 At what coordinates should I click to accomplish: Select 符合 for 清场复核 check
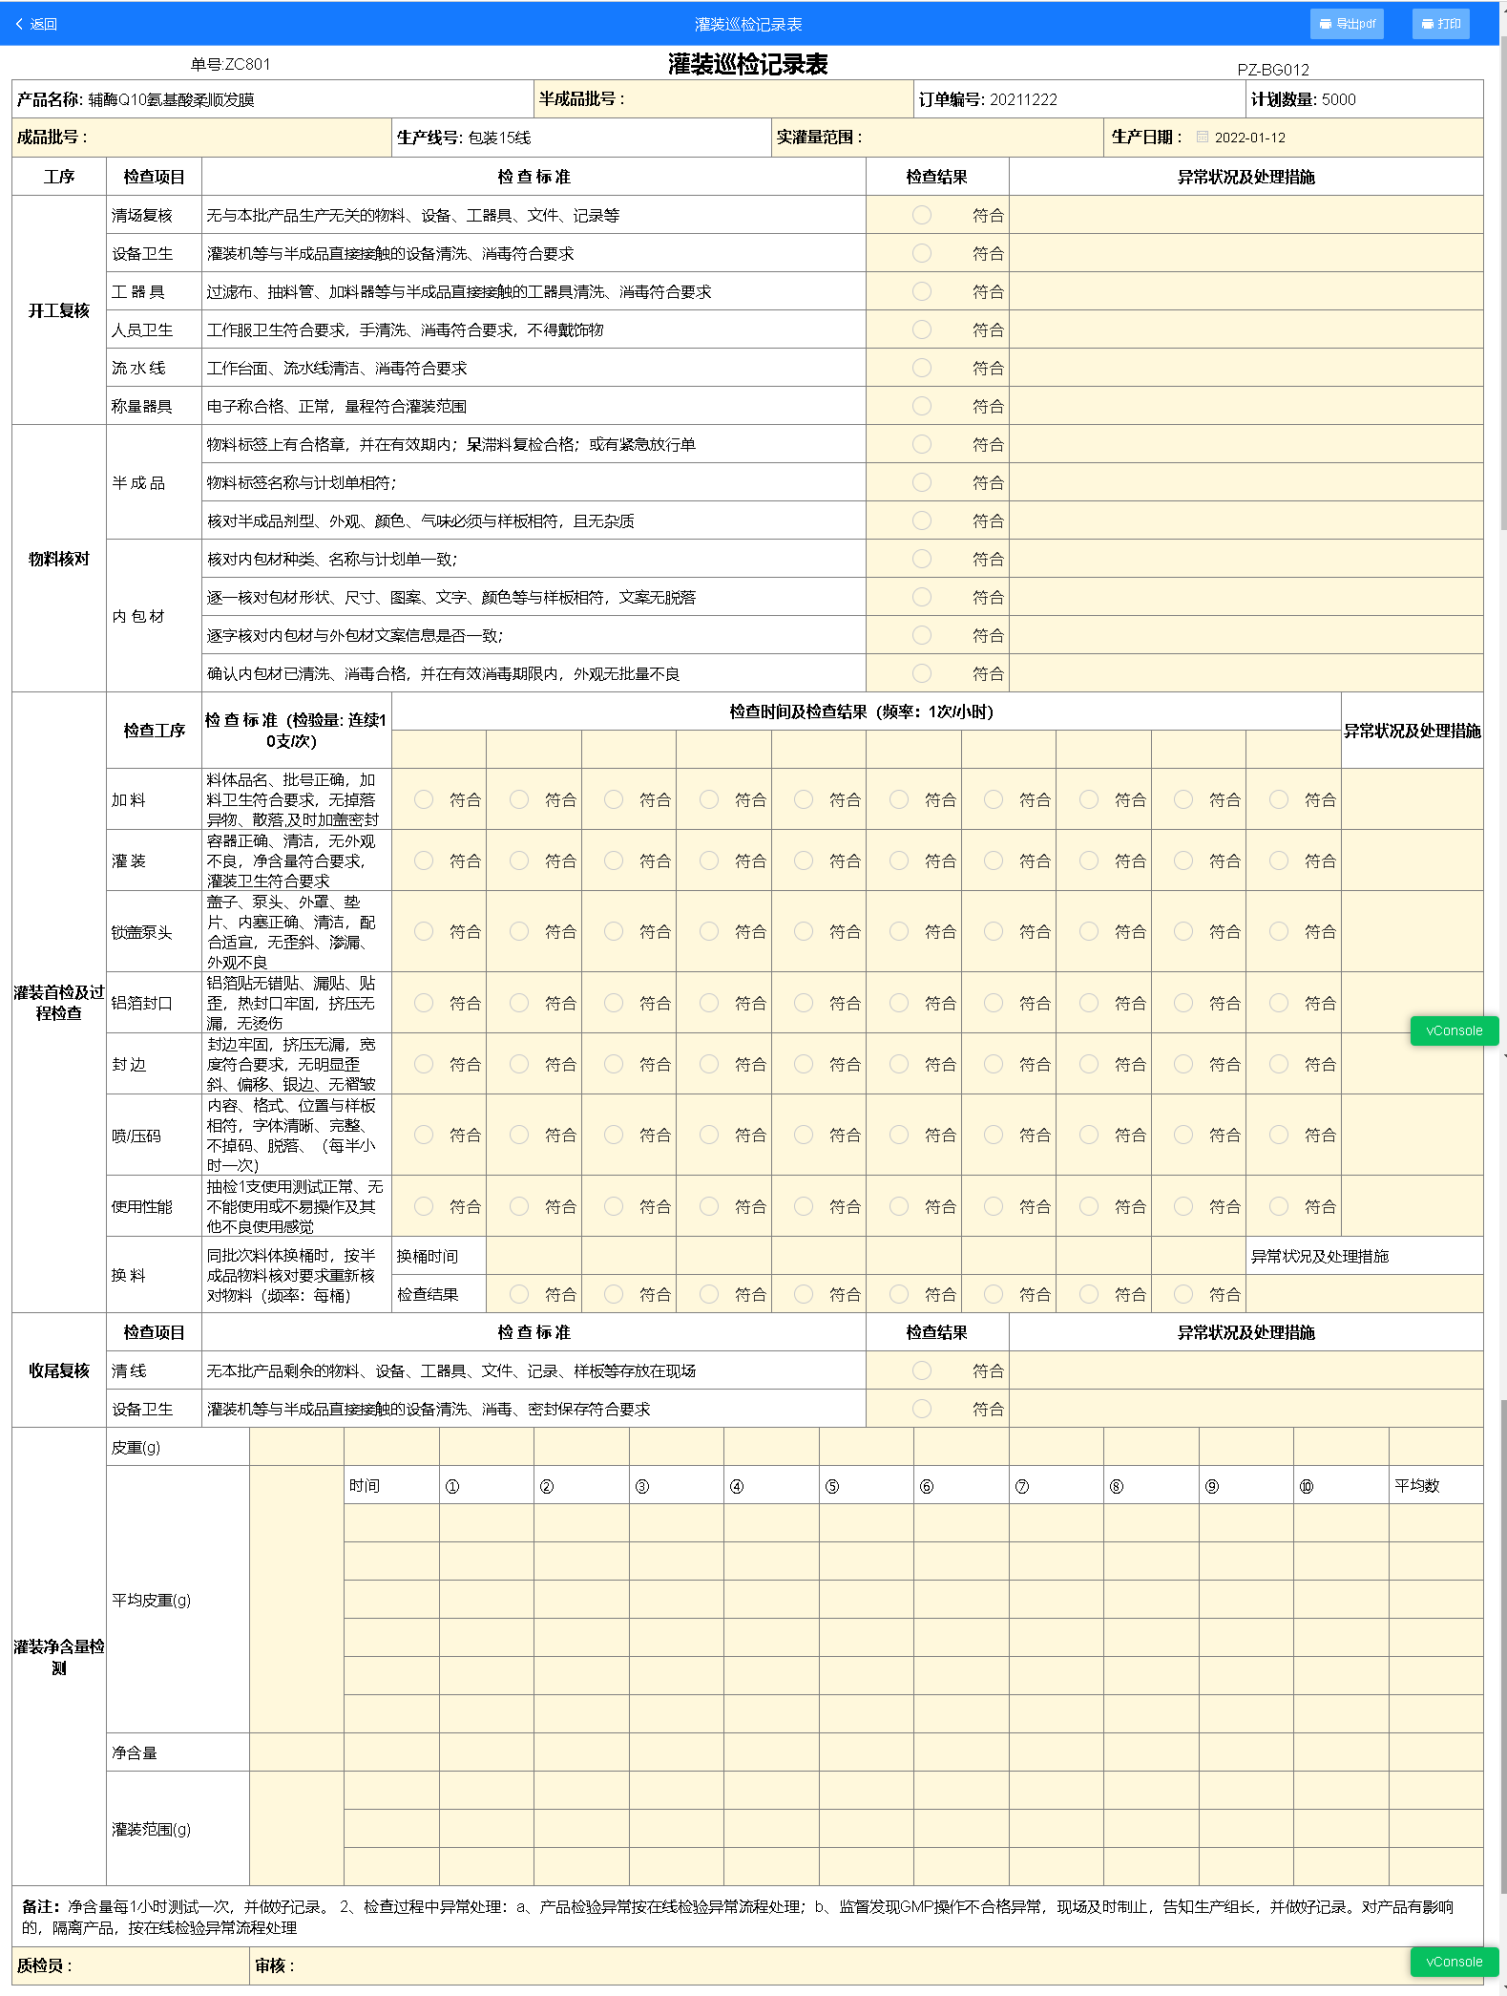pyautogui.click(x=921, y=215)
